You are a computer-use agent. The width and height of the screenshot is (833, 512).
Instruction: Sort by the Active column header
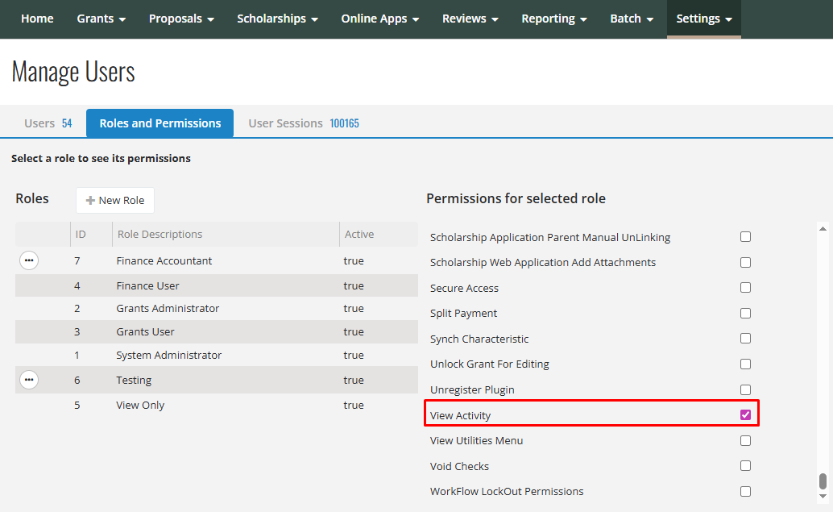379,234
